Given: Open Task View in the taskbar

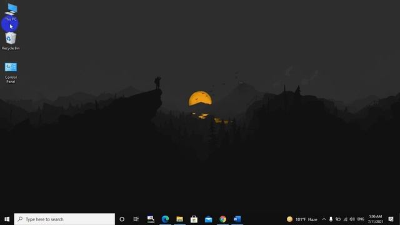Looking at the screenshot, I should [136, 219].
